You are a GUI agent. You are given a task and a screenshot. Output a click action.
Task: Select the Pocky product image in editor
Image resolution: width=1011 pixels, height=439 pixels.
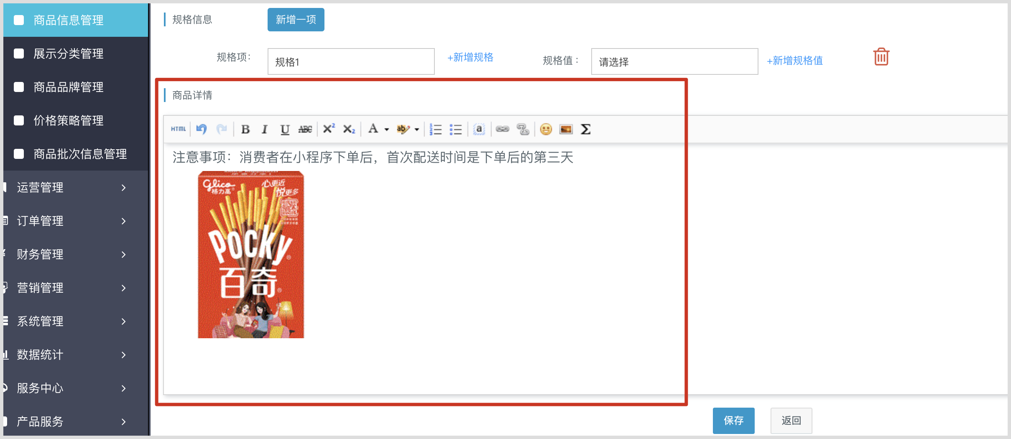[251, 255]
